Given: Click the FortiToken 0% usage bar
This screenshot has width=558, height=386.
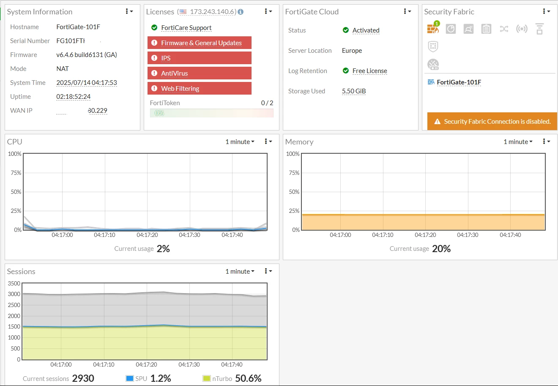Looking at the screenshot, I should (212, 113).
